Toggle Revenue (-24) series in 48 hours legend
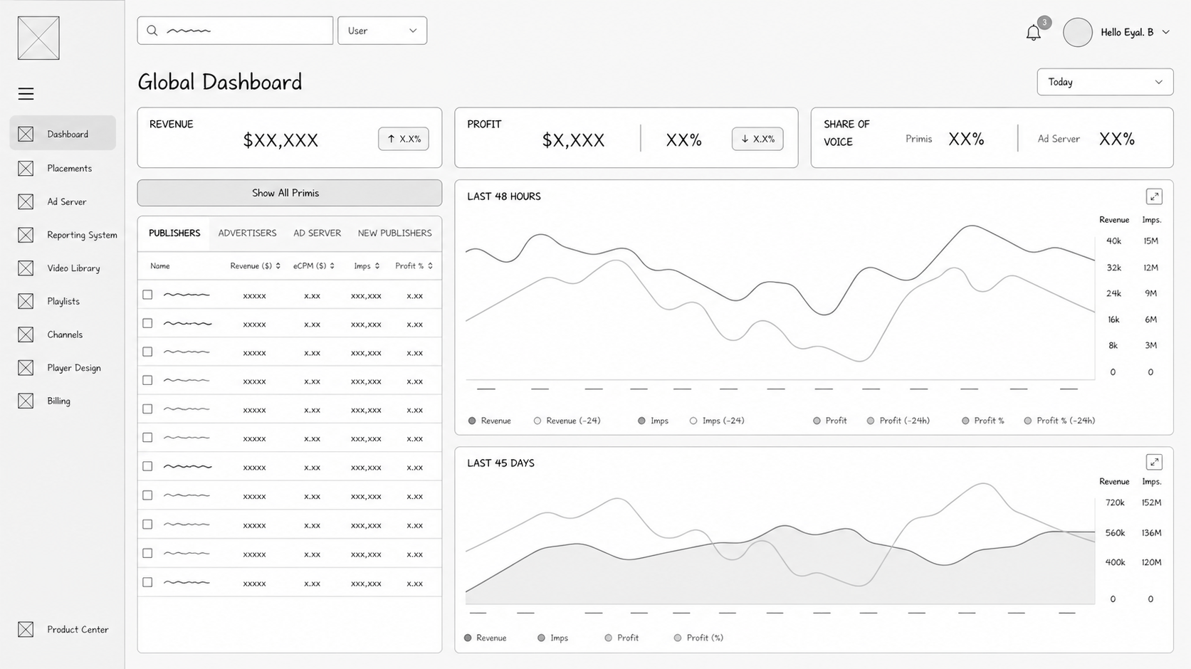 pos(567,421)
